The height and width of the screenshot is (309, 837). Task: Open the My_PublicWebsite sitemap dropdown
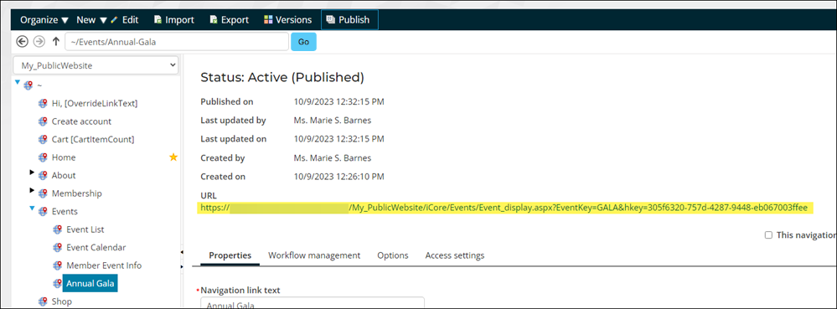pos(96,65)
